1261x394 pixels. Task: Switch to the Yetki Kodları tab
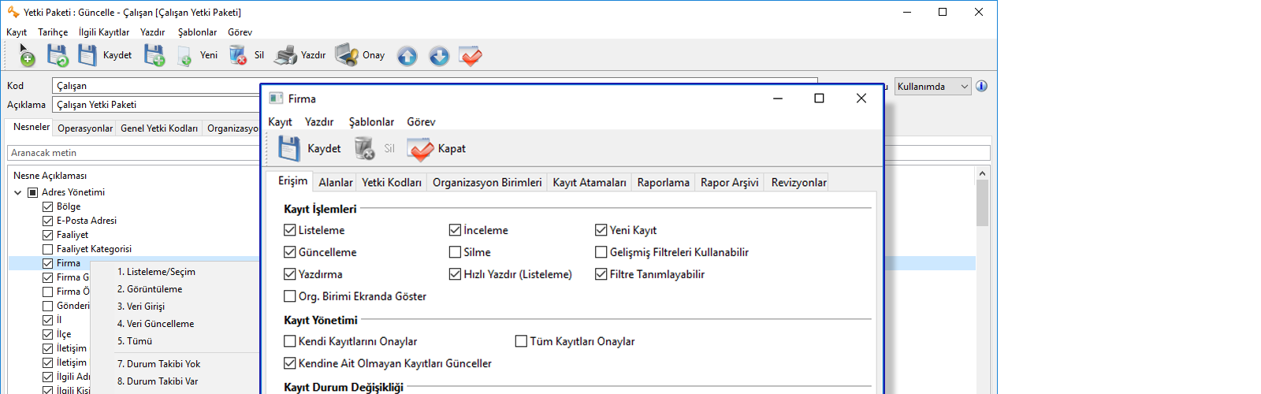click(391, 183)
